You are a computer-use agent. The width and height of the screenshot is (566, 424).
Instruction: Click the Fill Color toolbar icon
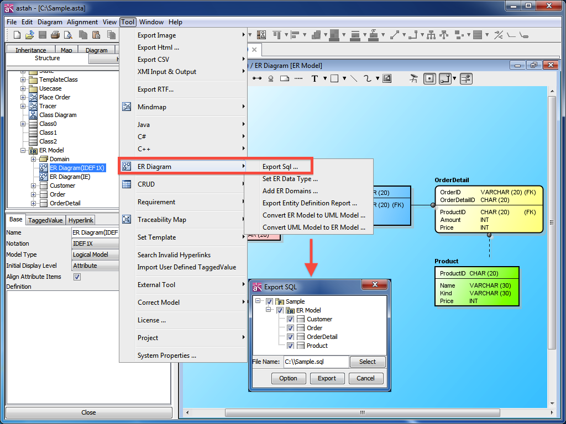[x=334, y=35]
